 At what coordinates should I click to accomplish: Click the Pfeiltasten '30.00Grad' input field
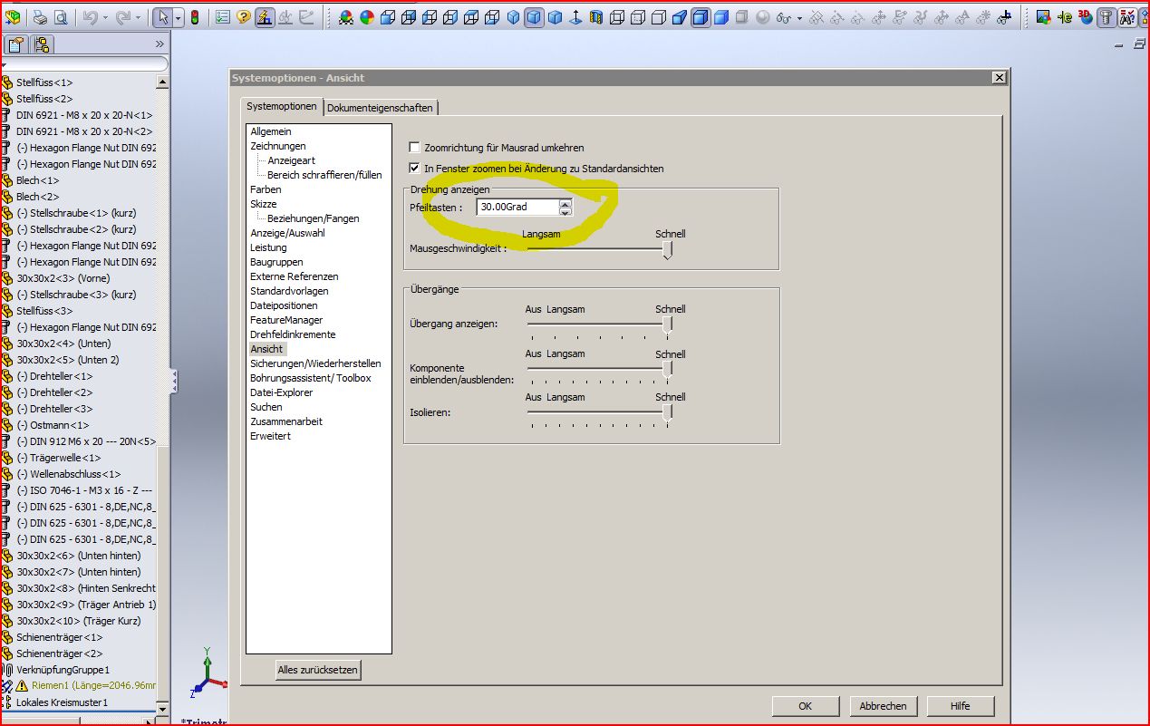coord(517,208)
